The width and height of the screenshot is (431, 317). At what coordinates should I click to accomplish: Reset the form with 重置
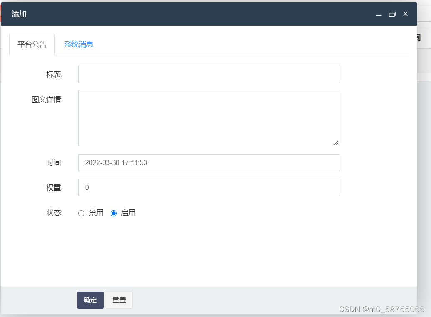pos(119,300)
